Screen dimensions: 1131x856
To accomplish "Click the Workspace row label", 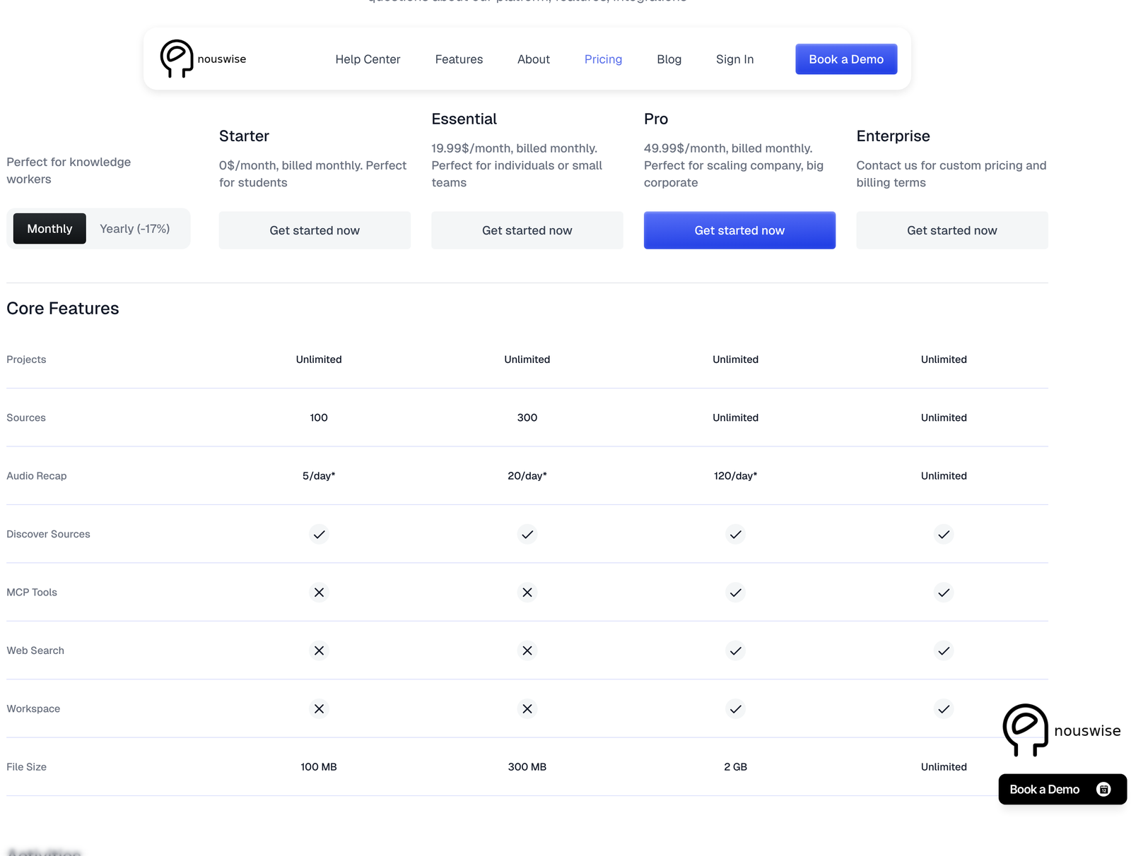I will [33, 709].
